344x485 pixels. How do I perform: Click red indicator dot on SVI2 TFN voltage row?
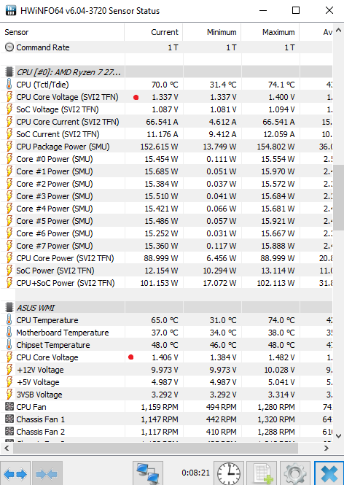[x=136, y=97]
